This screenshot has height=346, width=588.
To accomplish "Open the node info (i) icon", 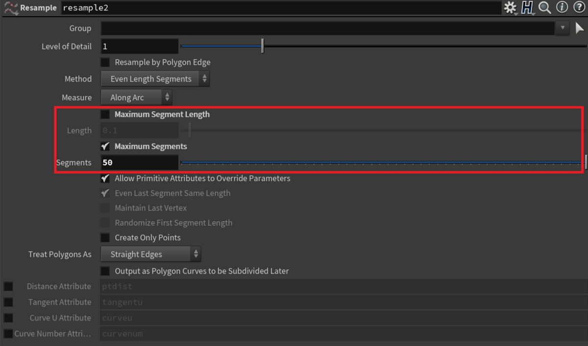I will [562, 7].
